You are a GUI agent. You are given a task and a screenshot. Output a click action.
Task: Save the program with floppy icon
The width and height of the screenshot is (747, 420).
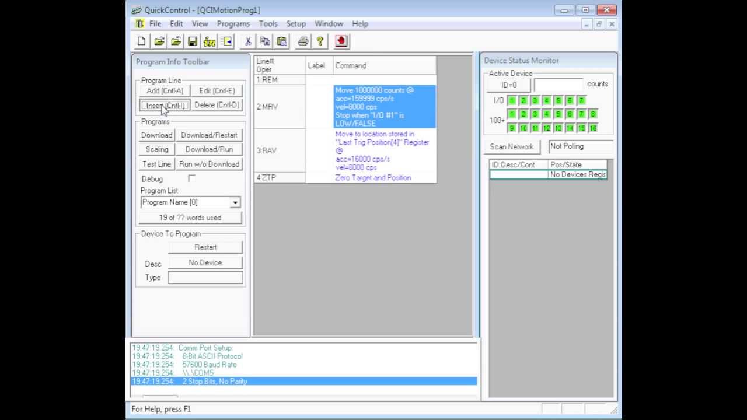(x=193, y=41)
